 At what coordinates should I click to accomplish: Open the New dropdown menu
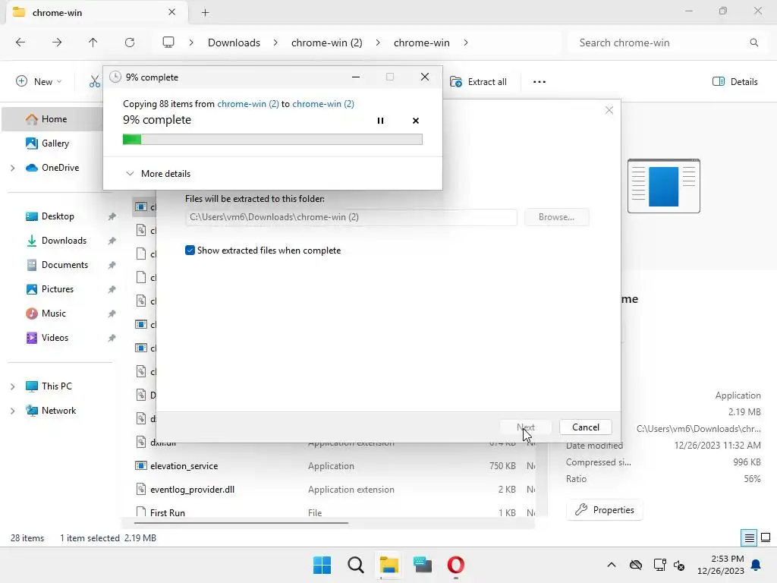pos(39,82)
